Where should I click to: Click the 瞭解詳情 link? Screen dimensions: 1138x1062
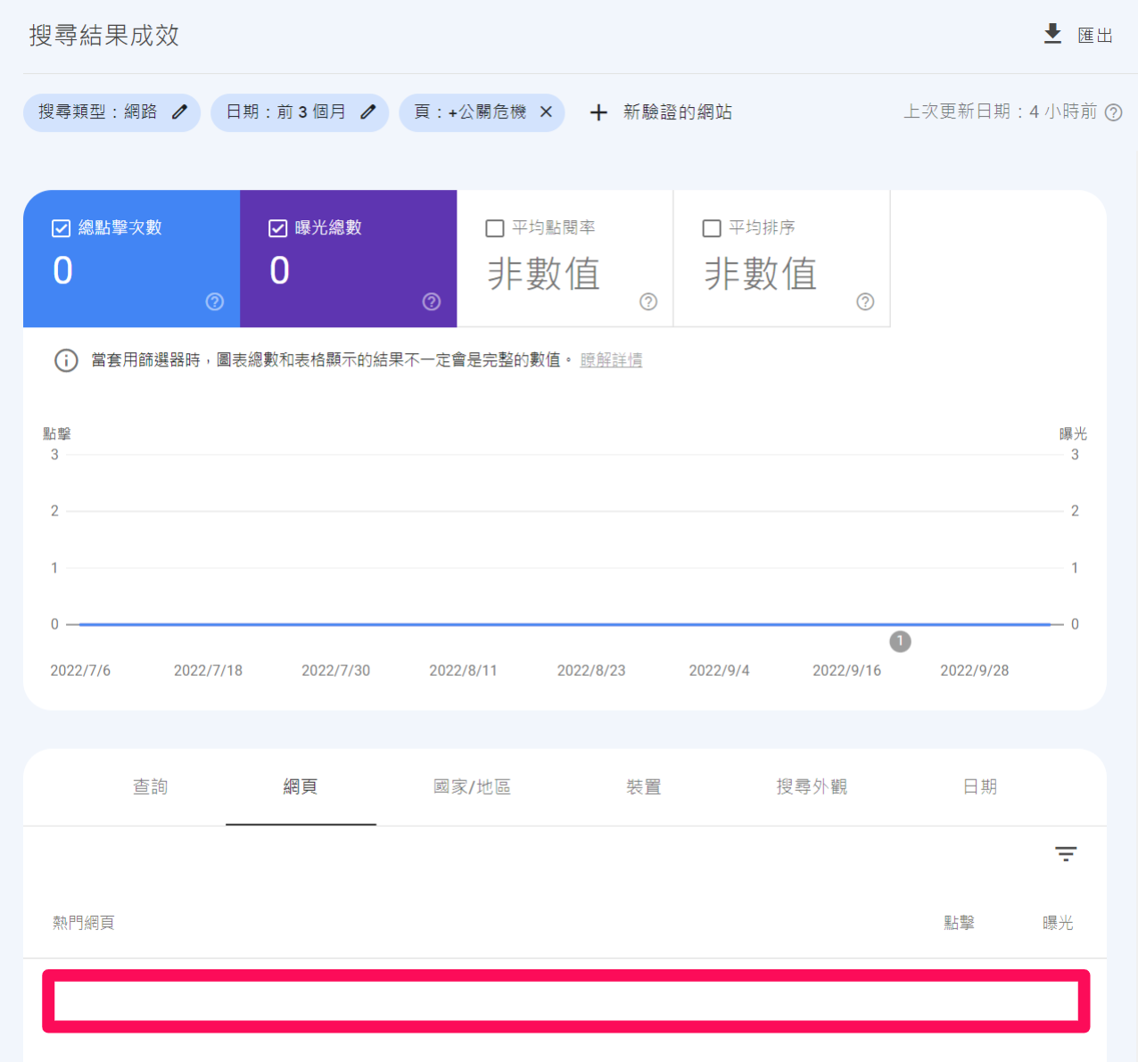click(611, 360)
